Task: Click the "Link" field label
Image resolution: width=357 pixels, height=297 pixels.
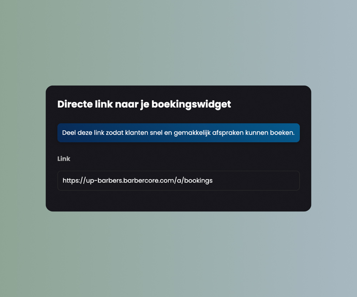Action: point(64,159)
